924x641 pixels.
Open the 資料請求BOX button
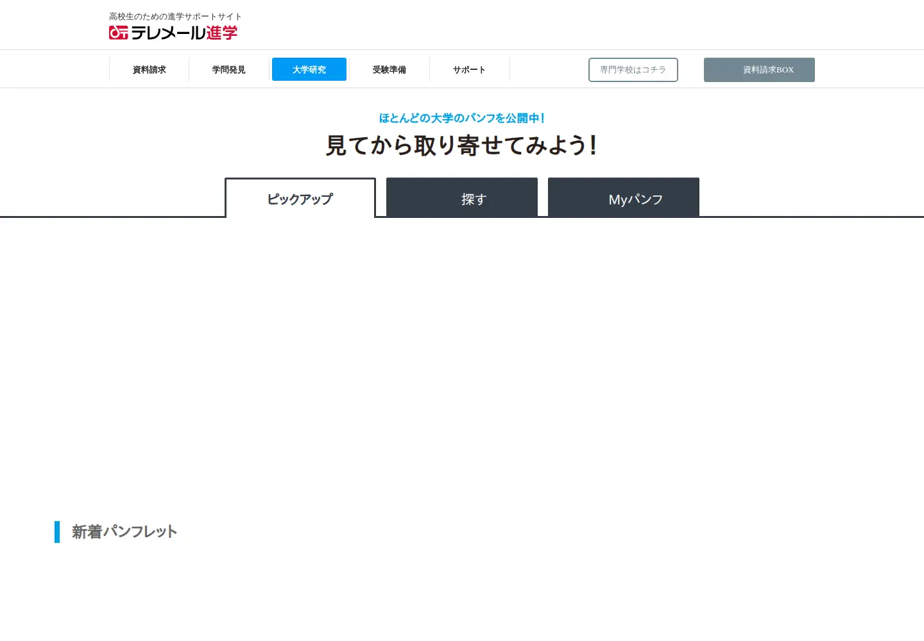759,70
